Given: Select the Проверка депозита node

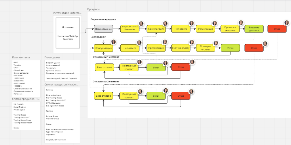Looking at the screenshot, I should point(230,29).
